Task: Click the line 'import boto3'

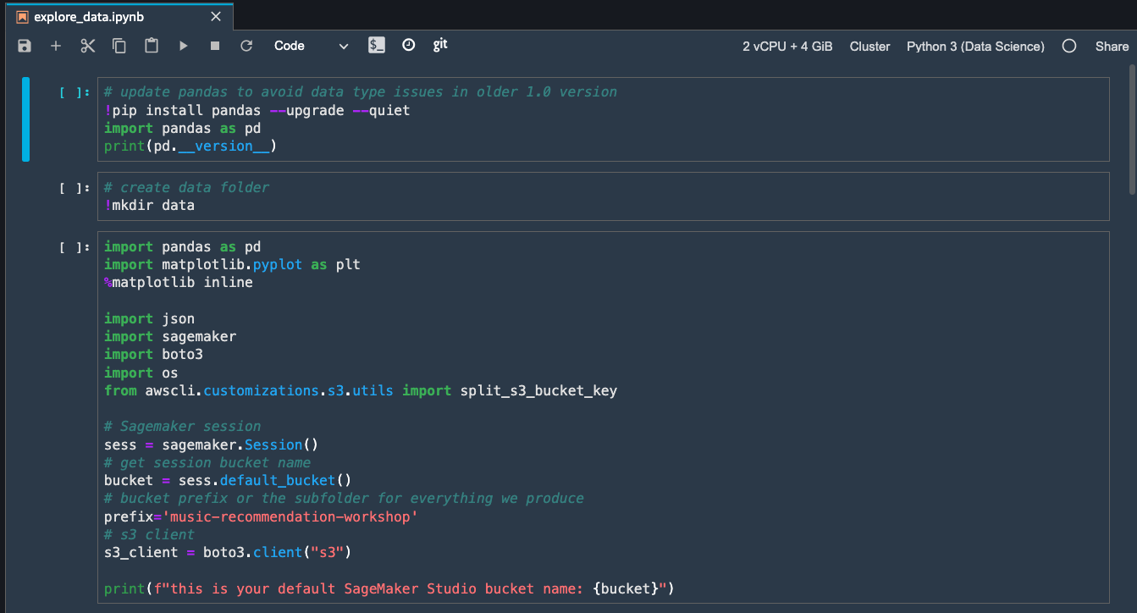Action: coord(153,355)
